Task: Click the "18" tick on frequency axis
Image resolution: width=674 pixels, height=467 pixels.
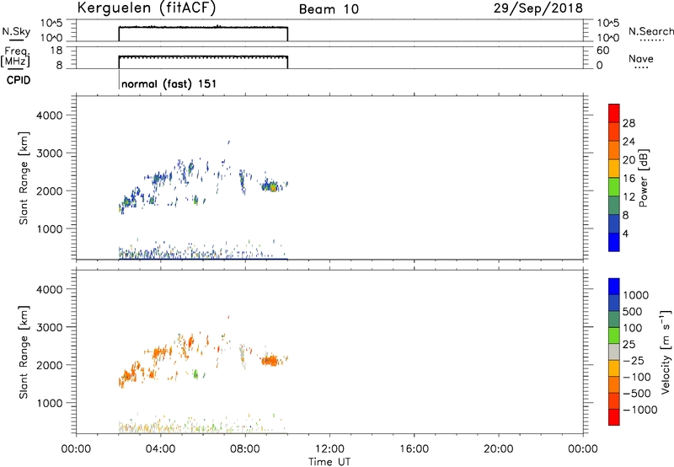Action: coord(56,51)
